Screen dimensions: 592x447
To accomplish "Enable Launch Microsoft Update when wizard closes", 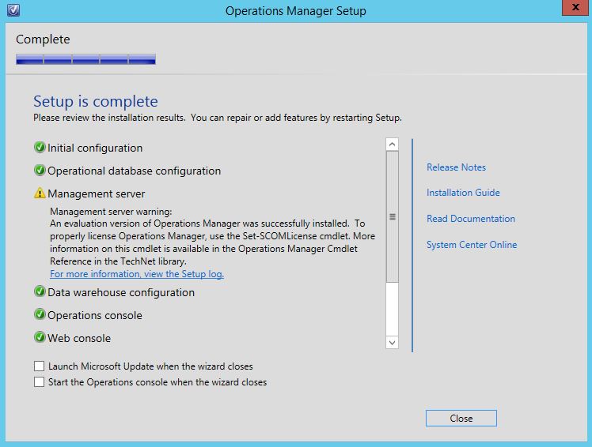I will coord(40,366).
